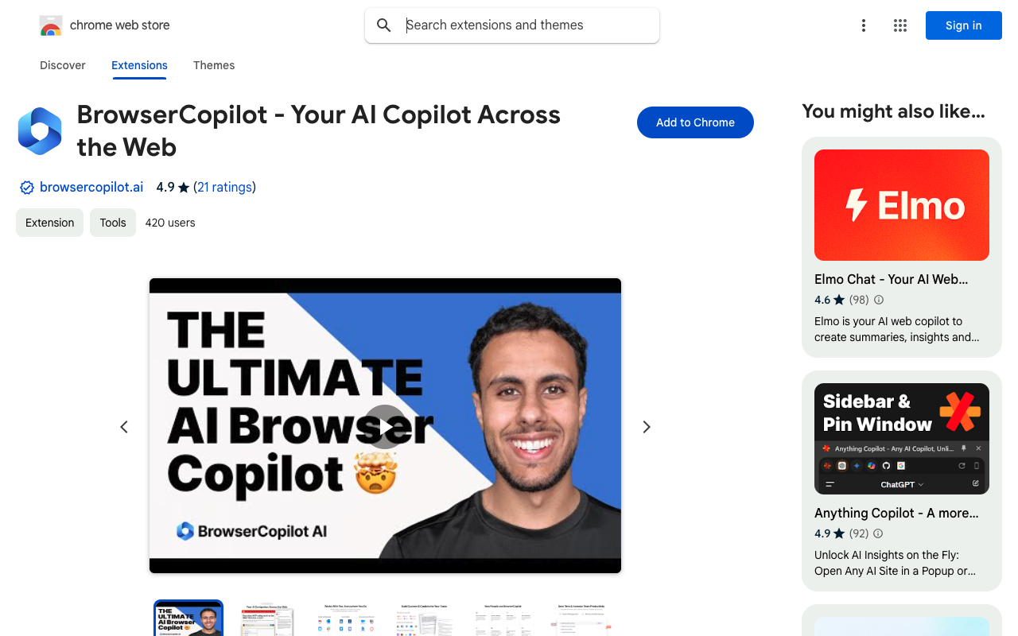Open the Google apps grid
The image size is (1018, 636).
900,25
